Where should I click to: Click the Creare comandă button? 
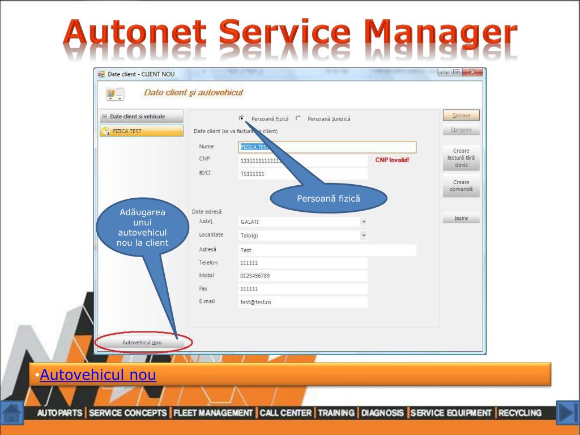pyautogui.click(x=461, y=186)
